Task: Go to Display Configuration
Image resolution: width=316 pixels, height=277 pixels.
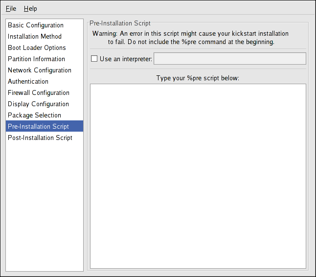Action: (x=38, y=104)
